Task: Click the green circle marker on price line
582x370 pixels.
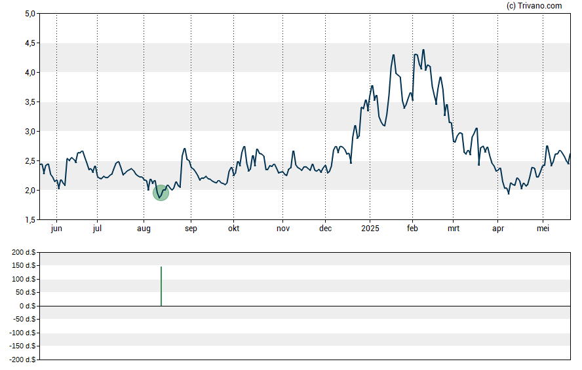Action: click(161, 193)
